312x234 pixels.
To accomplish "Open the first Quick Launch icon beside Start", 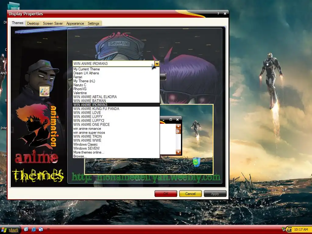I will (x=26, y=229).
